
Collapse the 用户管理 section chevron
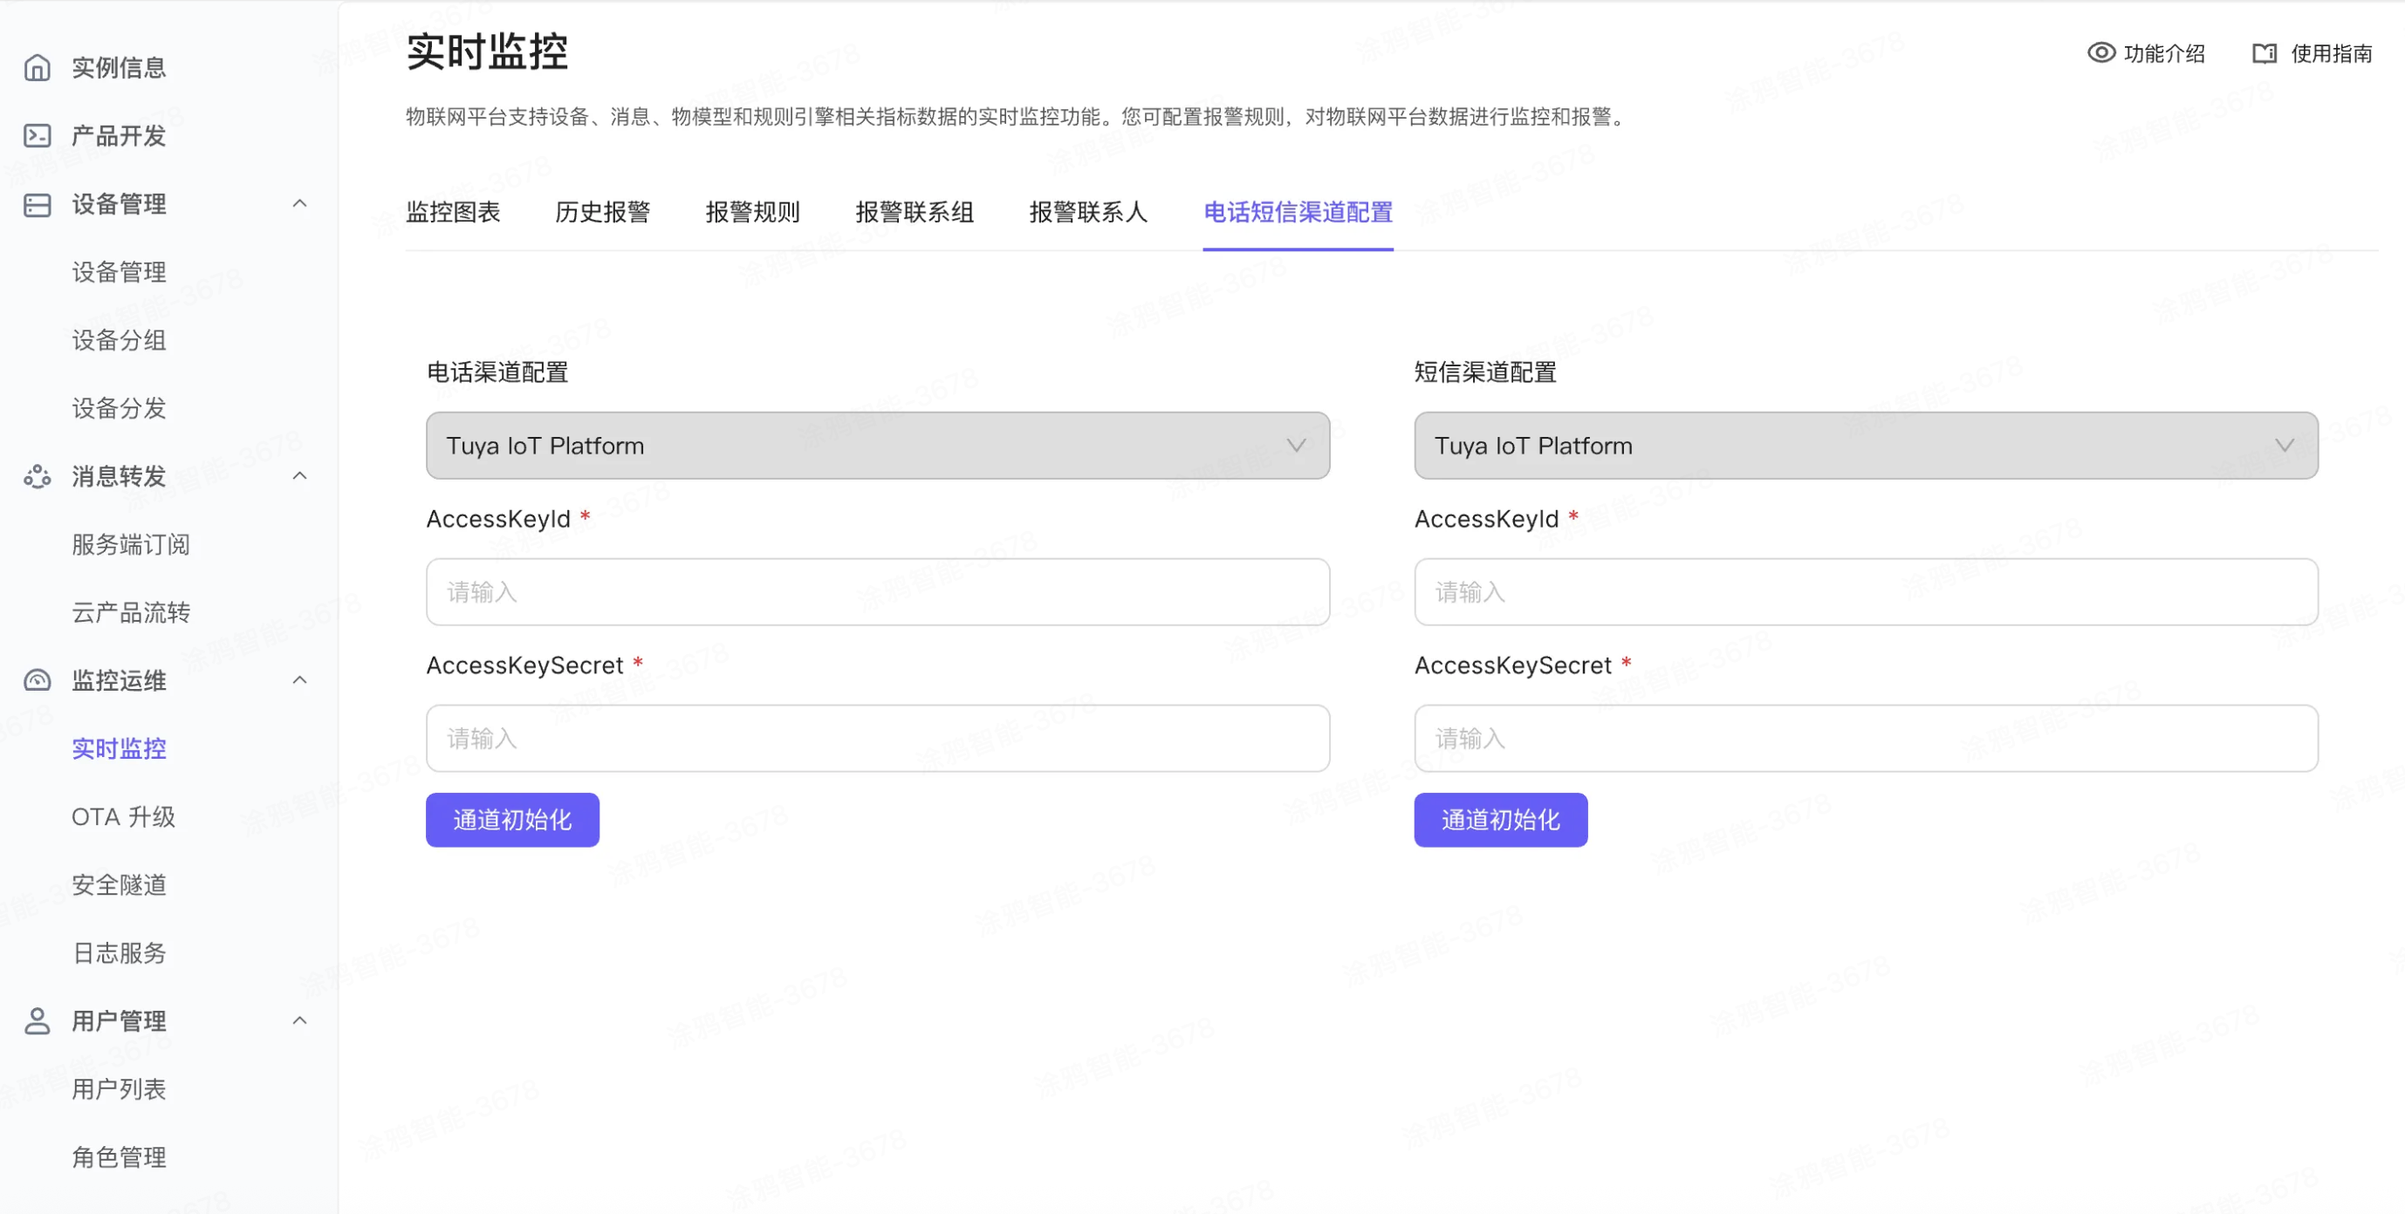click(298, 1021)
